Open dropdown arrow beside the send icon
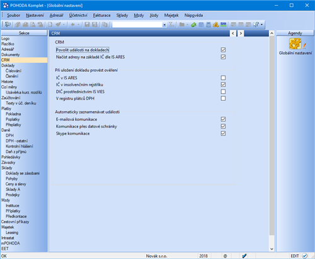This screenshot has height=259, width=315. (64, 25)
